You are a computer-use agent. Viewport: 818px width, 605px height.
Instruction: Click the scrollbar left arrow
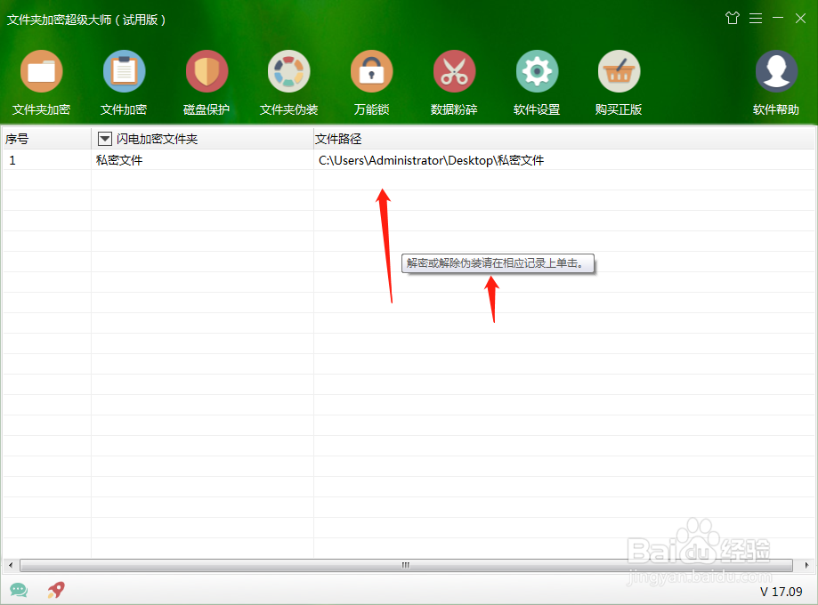coord(11,565)
